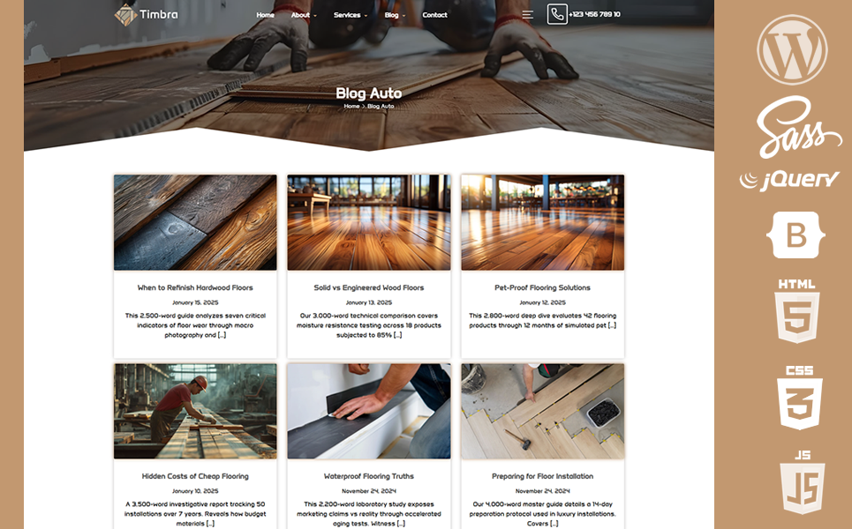Expand the Blog dropdown menu
The width and height of the screenshot is (852, 529).
[395, 15]
